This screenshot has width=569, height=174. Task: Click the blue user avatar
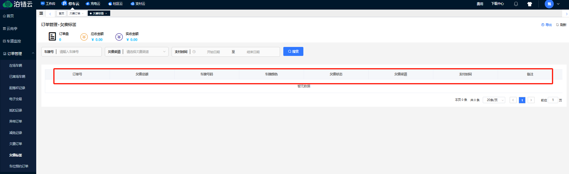[549, 4]
